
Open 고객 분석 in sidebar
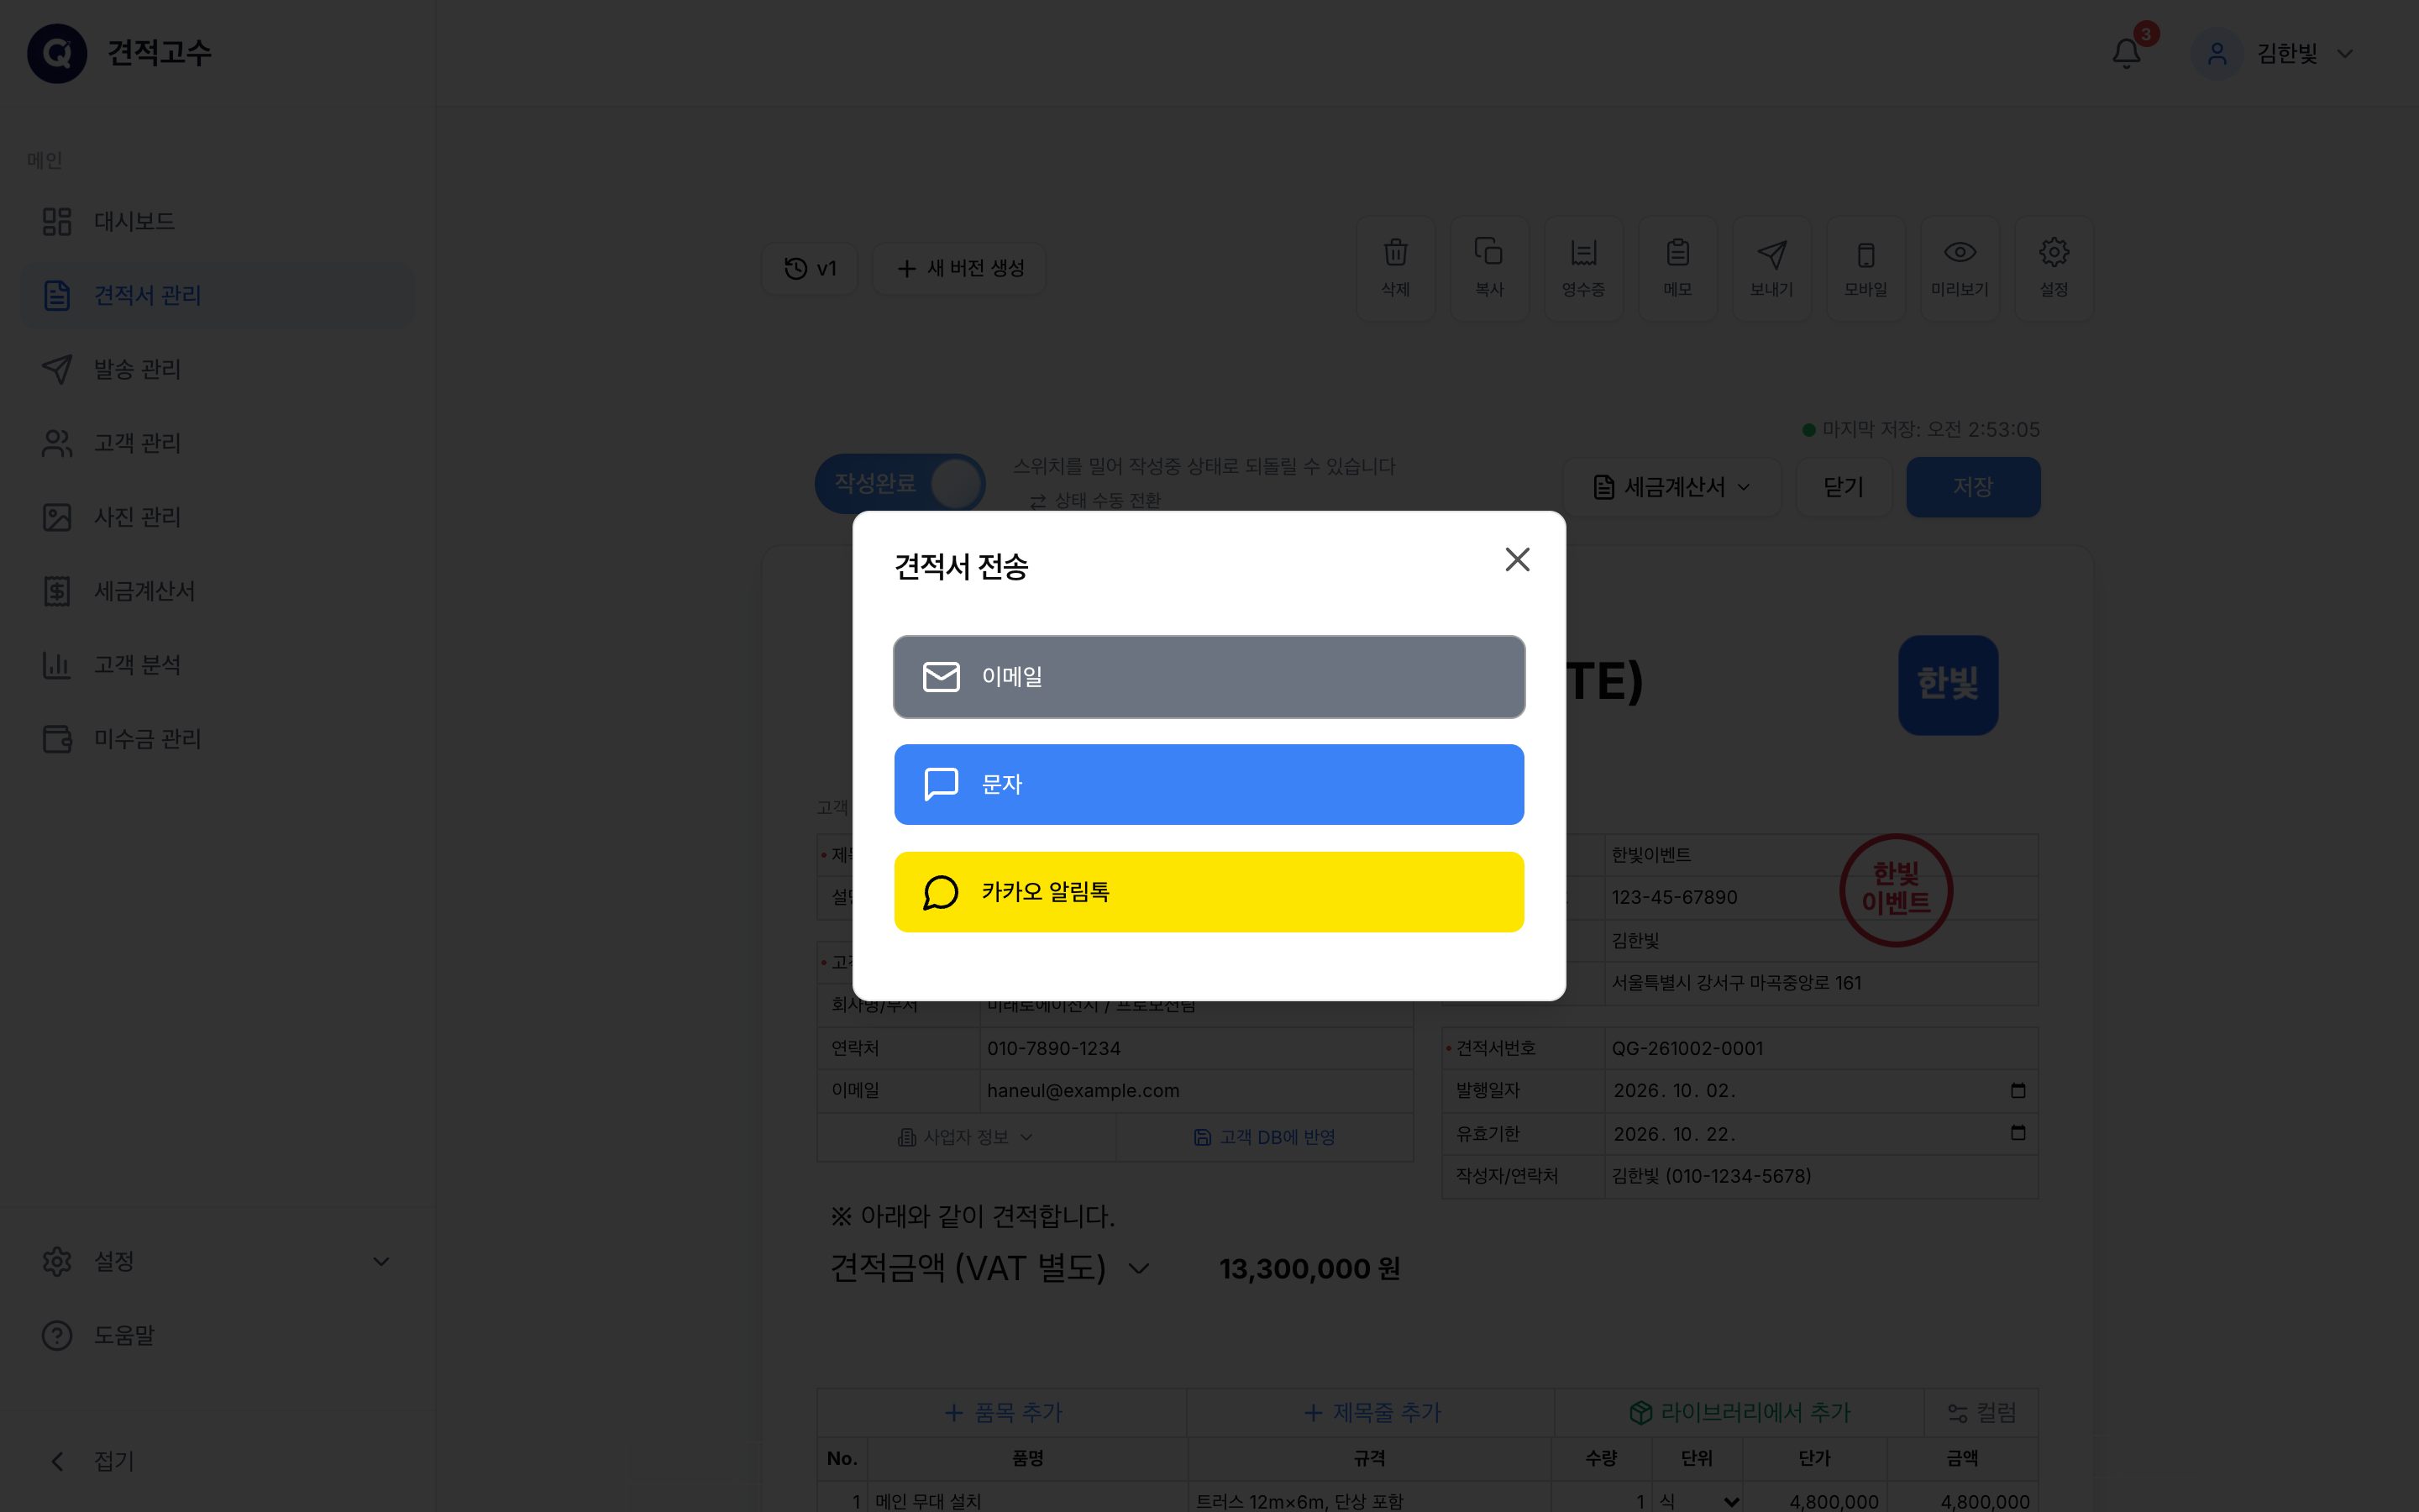pos(218,665)
